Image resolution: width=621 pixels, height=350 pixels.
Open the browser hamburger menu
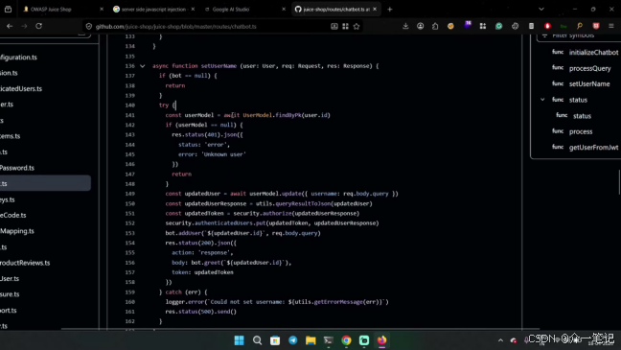click(611, 26)
